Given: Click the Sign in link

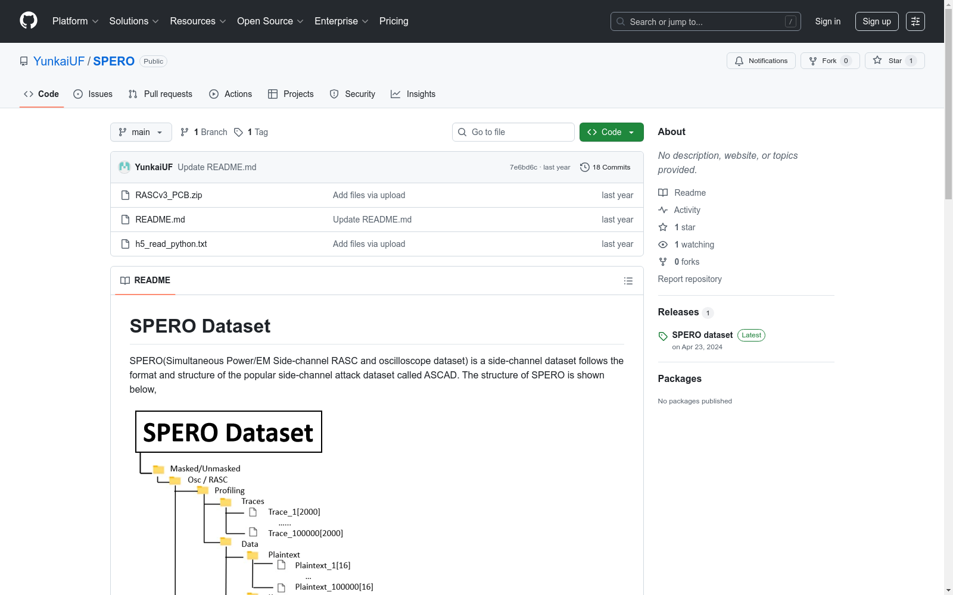Looking at the screenshot, I should (828, 21).
